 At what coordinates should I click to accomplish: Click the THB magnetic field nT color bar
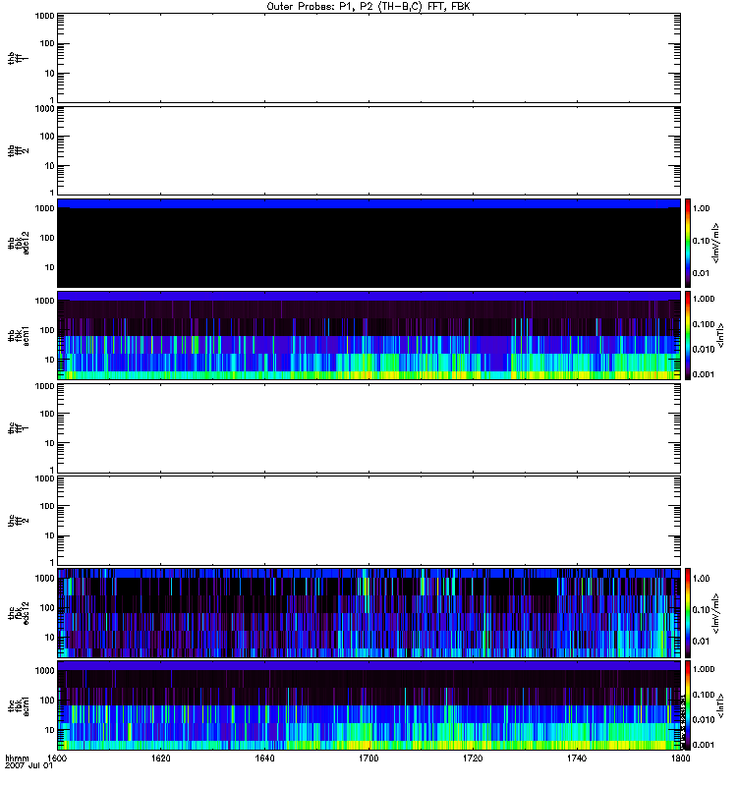click(x=690, y=335)
